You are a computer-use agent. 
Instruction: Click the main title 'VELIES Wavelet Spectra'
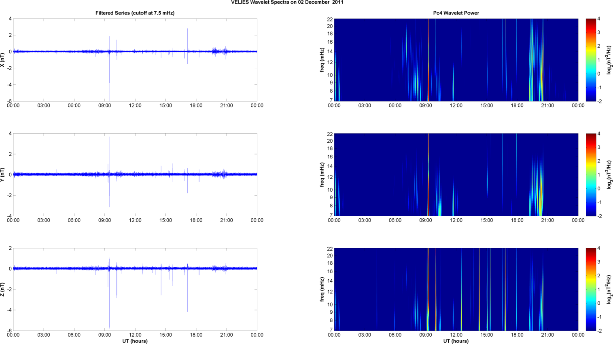(x=287, y=2)
